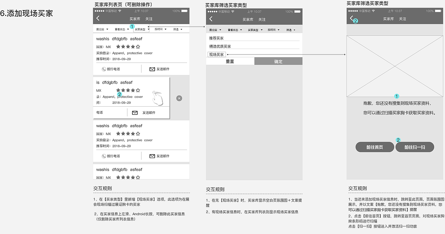Image resolution: width=445 pixels, height=234 pixels.
Task: Tap back arrow on screen with 重置 button
Action: pyautogui.click(x=211, y=19)
